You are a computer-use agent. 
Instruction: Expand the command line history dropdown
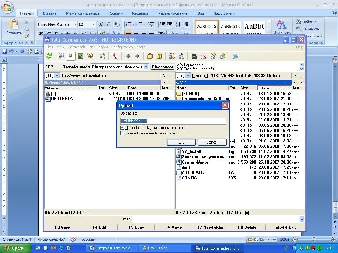pos(302,219)
